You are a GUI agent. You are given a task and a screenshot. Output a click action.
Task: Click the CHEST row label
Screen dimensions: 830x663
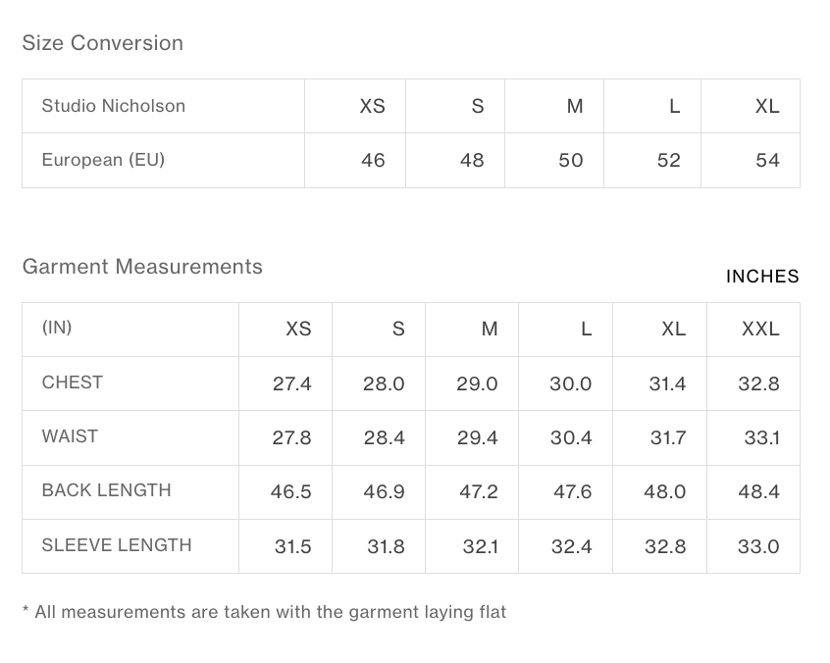pos(72,382)
